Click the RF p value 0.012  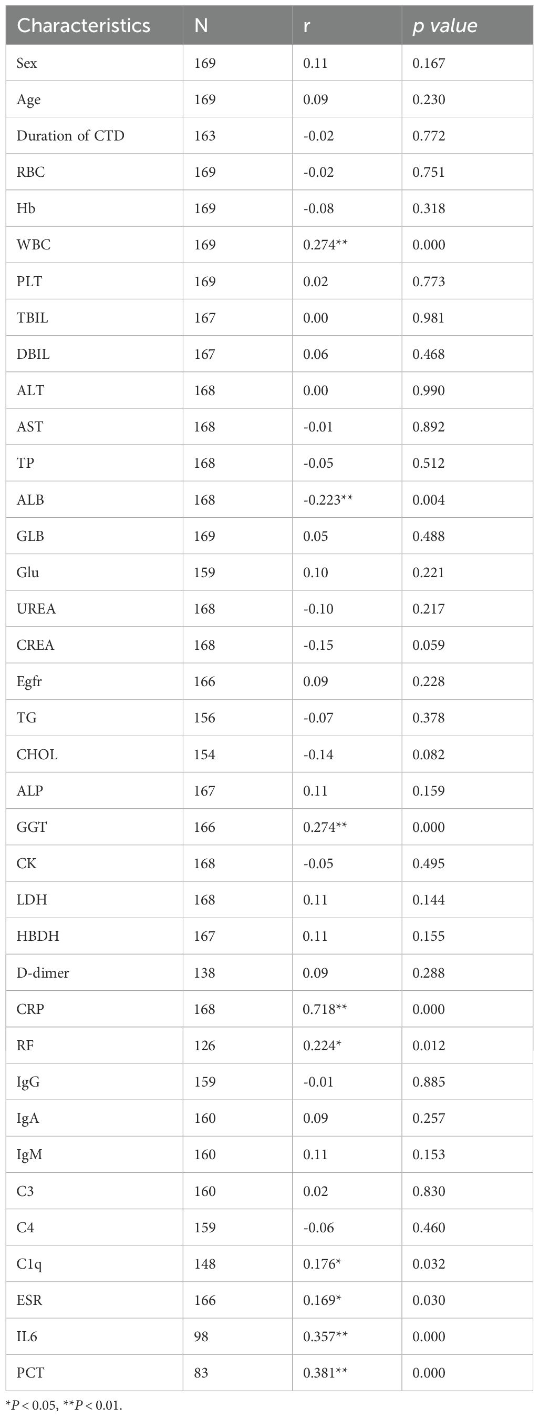pyautogui.click(x=429, y=1045)
